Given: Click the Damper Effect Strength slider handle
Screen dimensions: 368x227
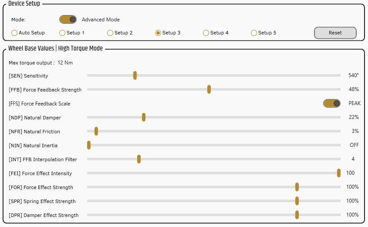Looking at the screenshot, I should 297,215.
